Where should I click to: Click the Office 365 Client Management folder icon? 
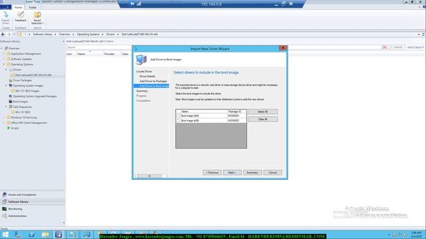[8, 123]
